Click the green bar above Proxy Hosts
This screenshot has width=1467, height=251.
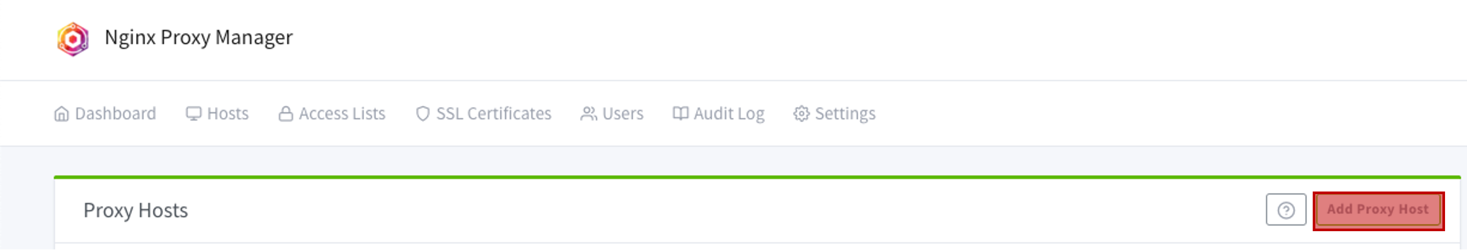pos(757,178)
